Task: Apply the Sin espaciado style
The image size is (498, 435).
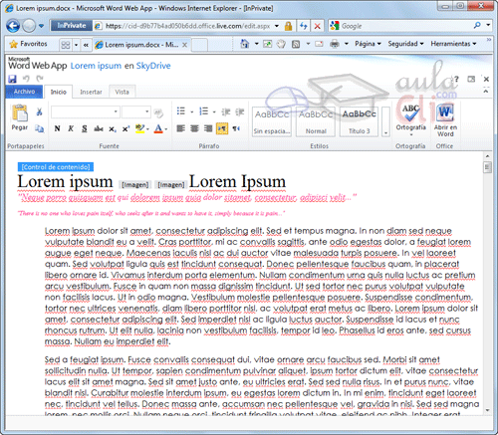Action: [272, 121]
